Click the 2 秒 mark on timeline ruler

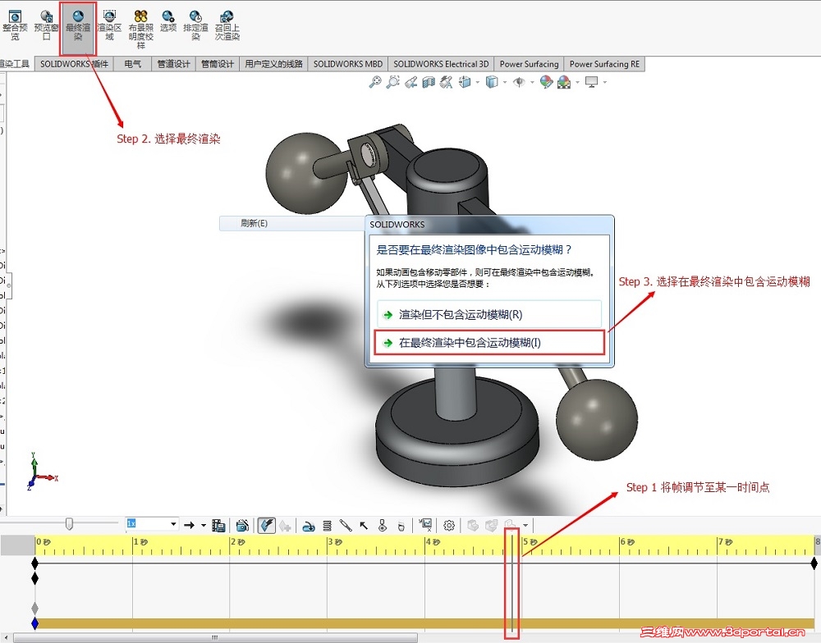tap(238, 542)
